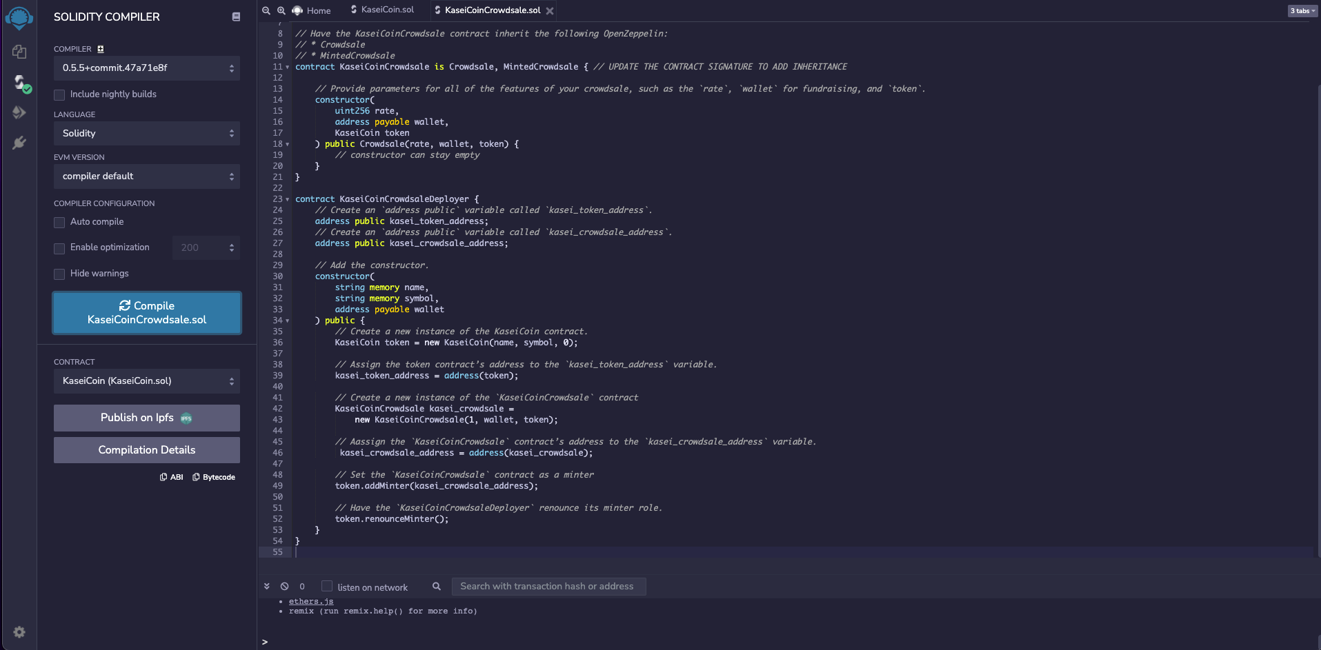Compile KaseiCoinCrowdsale.sol
This screenshot has height=650, width=1321.
pos(146,312)
